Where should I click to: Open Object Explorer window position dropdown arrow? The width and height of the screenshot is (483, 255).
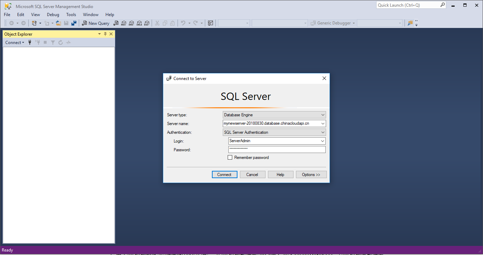coord(99,34)
